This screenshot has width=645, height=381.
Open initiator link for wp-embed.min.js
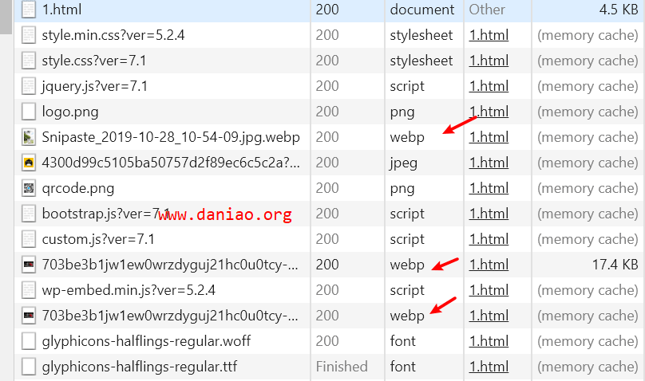[489, 290]
